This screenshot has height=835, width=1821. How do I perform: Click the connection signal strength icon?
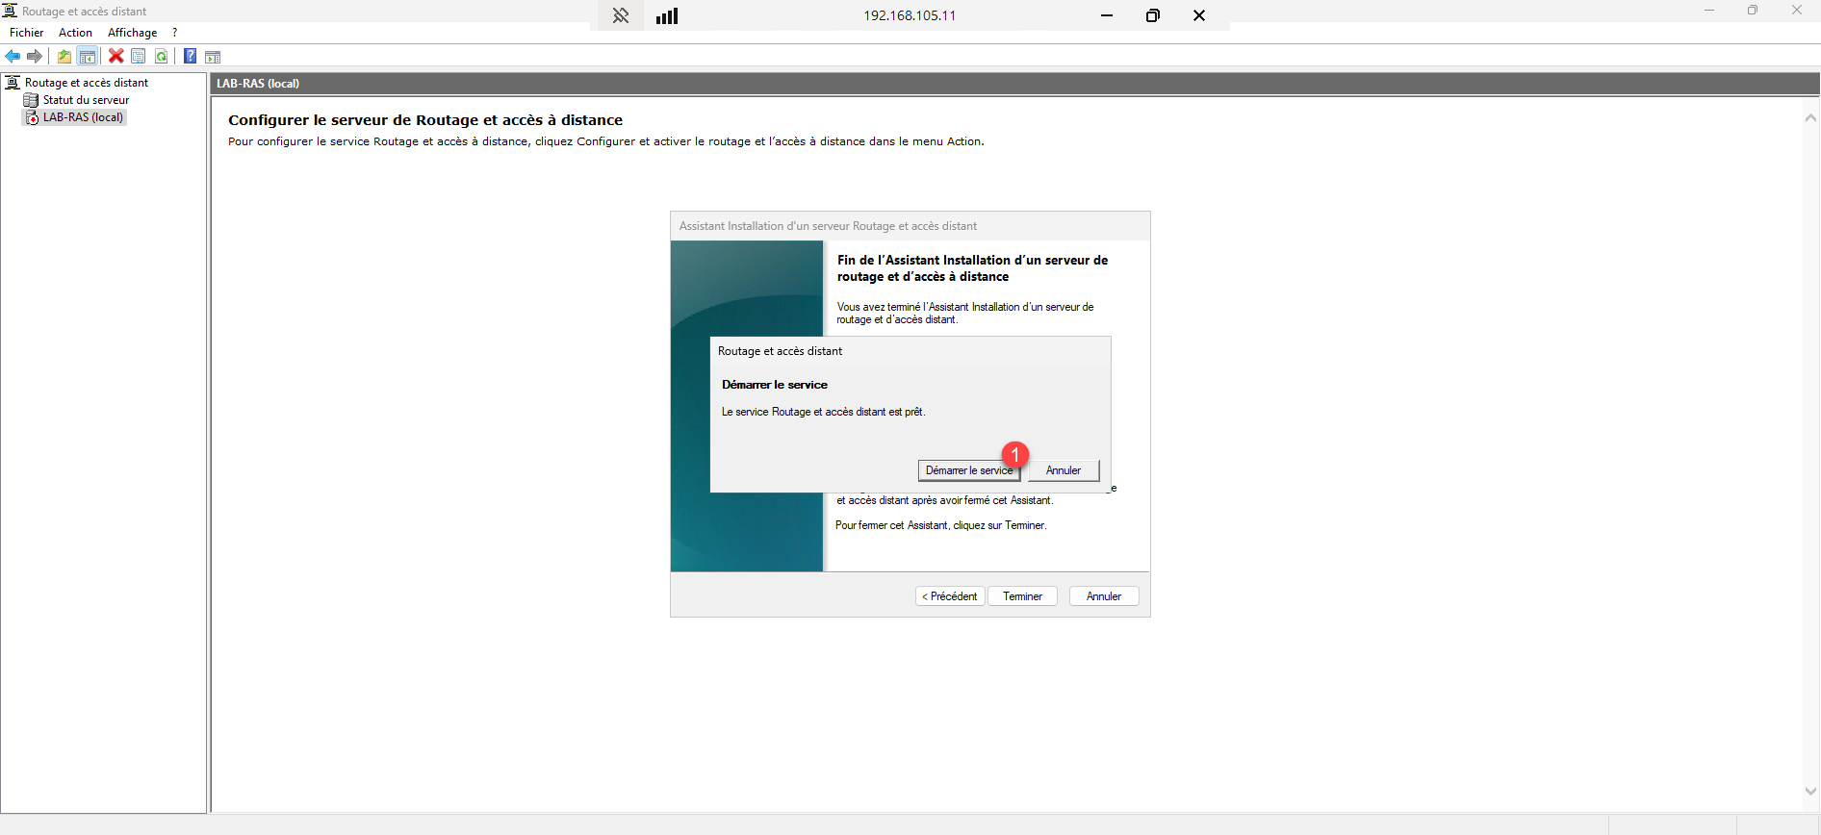point(667,15)
